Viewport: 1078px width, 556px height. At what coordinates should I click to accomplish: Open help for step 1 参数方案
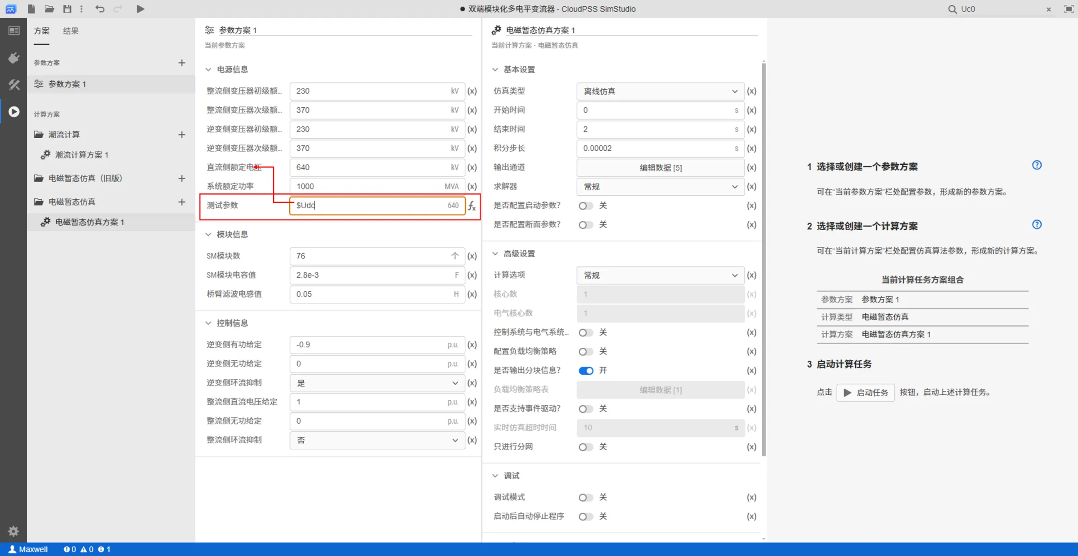[x=1037, y=165]
